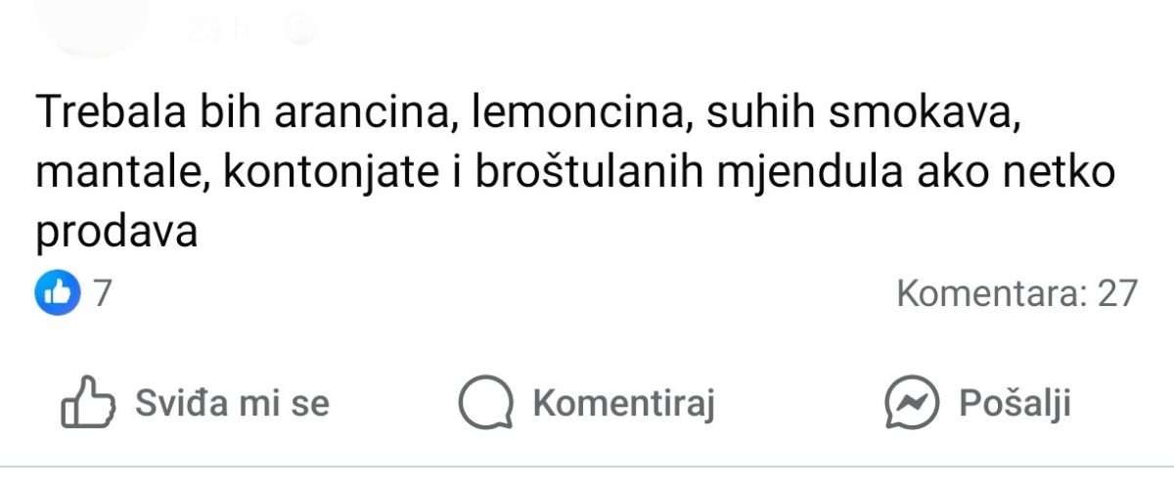Select the "Pošalji" button label
Image resolution: width=1174 pixels, height=485 pixels.
[1015, 402]
